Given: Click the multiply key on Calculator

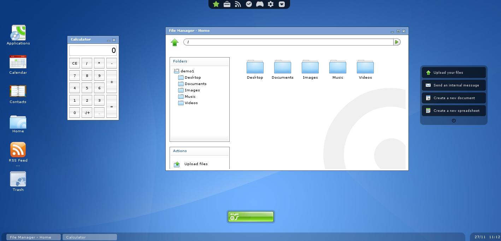Looking at the screenshot, I should pyautogui.click(x=99, y=64).
